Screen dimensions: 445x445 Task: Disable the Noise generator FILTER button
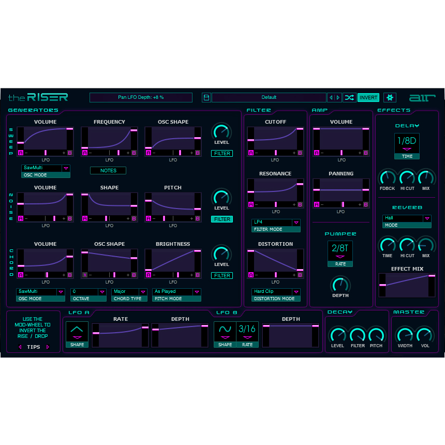(x=221, y=219)
